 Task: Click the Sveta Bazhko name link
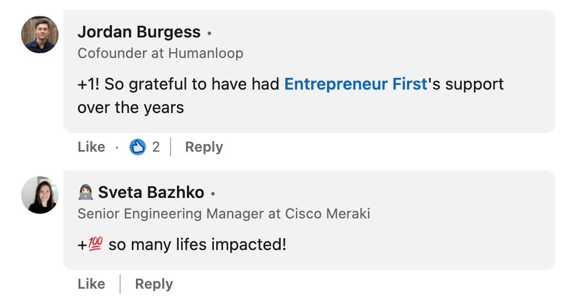pyautogui.click(x=151, y=192)
